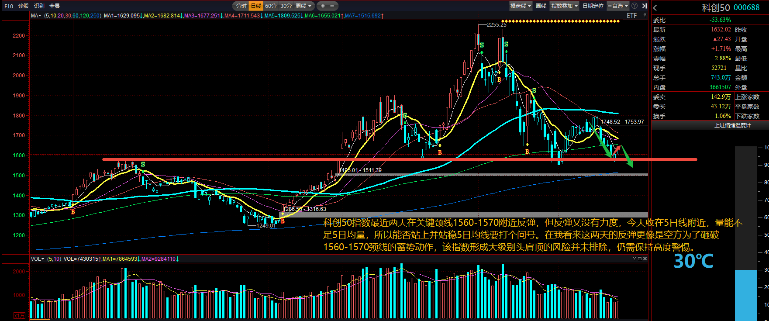Viewport: 769px width, 321px height.
Task: Go back using the arrow beside 科创50
Action: (655, 8)
